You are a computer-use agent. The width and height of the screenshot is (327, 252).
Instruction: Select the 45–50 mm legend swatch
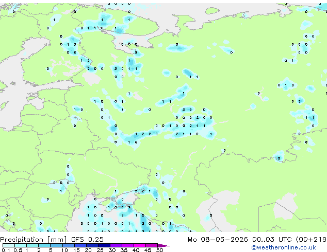(152, 245)
